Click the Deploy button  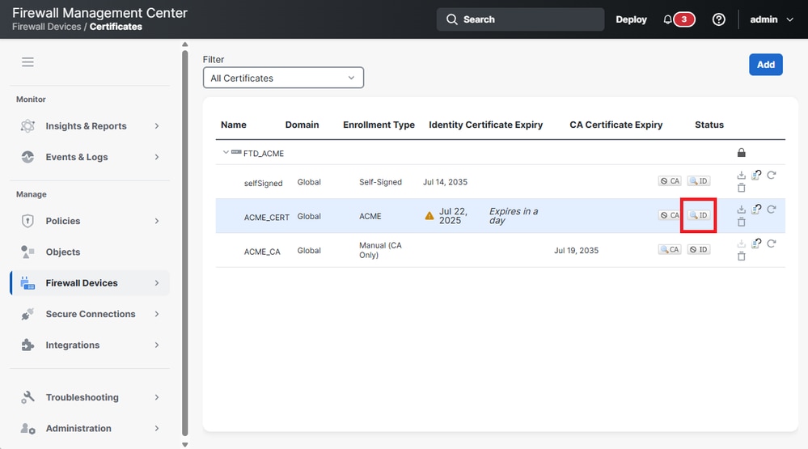(631, 19)
